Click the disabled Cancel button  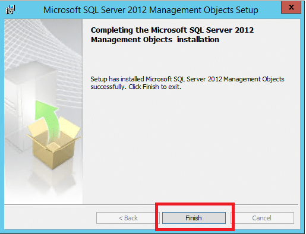pyautogui.click(x=261, y=218)
